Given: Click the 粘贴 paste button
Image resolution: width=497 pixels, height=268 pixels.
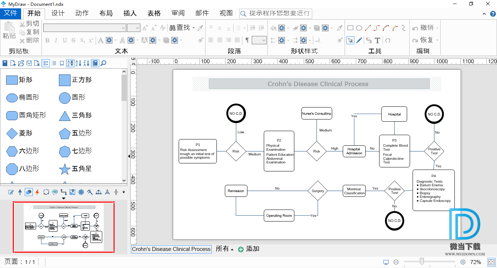Looking at the screenshot, I should coord(9,31).
